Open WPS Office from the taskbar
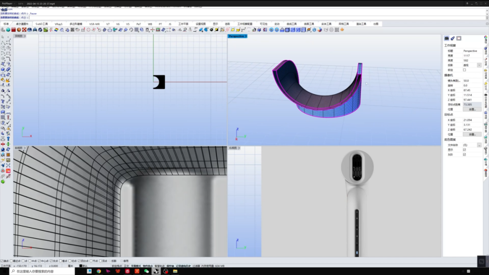This screenshot has width=489, height=275. coord(118,271)
